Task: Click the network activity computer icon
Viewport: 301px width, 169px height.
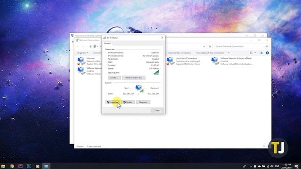Action: coord(139,88)
